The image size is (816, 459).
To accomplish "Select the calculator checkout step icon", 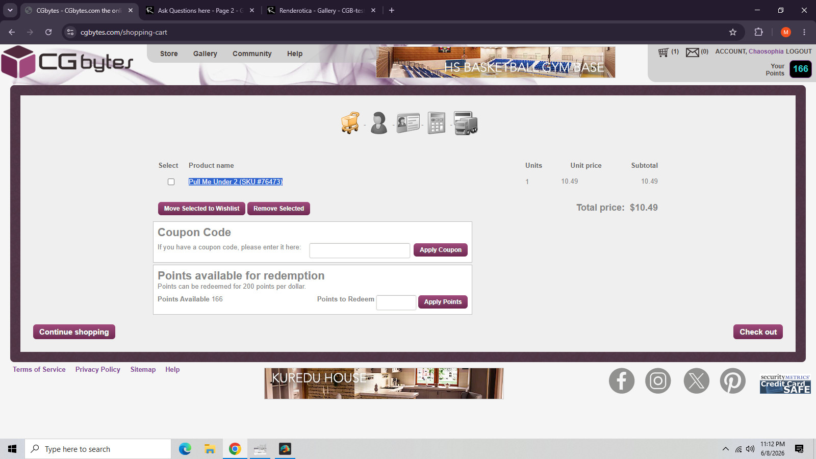I will pos(437,123).
